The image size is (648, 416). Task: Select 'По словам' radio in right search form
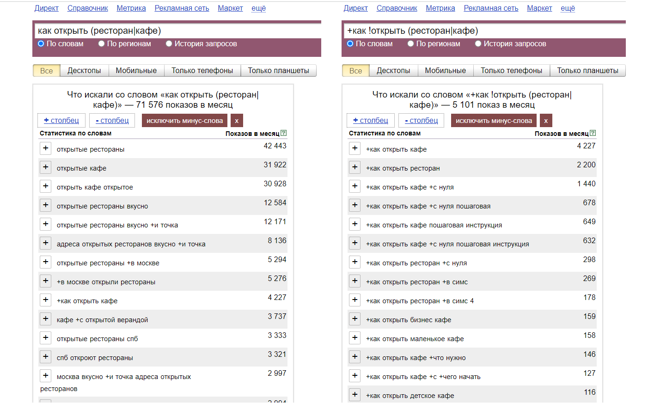(x=350, y=43)
